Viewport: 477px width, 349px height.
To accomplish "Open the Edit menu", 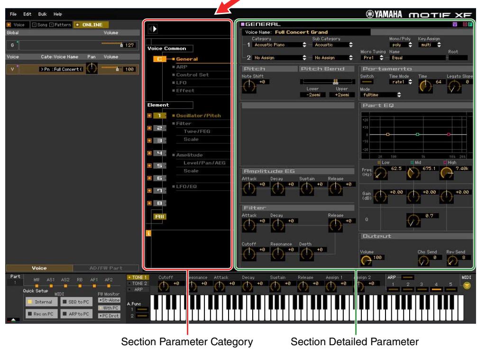I will tap(27, 14).
